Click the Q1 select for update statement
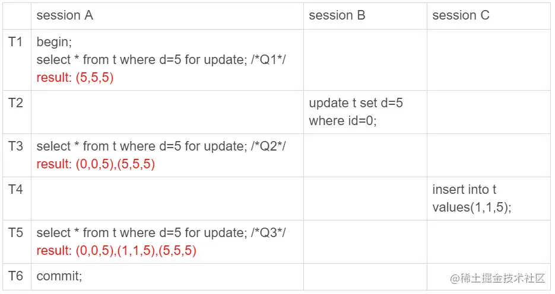Image resolution: width=555 pixels, height=294 pixels. coord(161,60)
